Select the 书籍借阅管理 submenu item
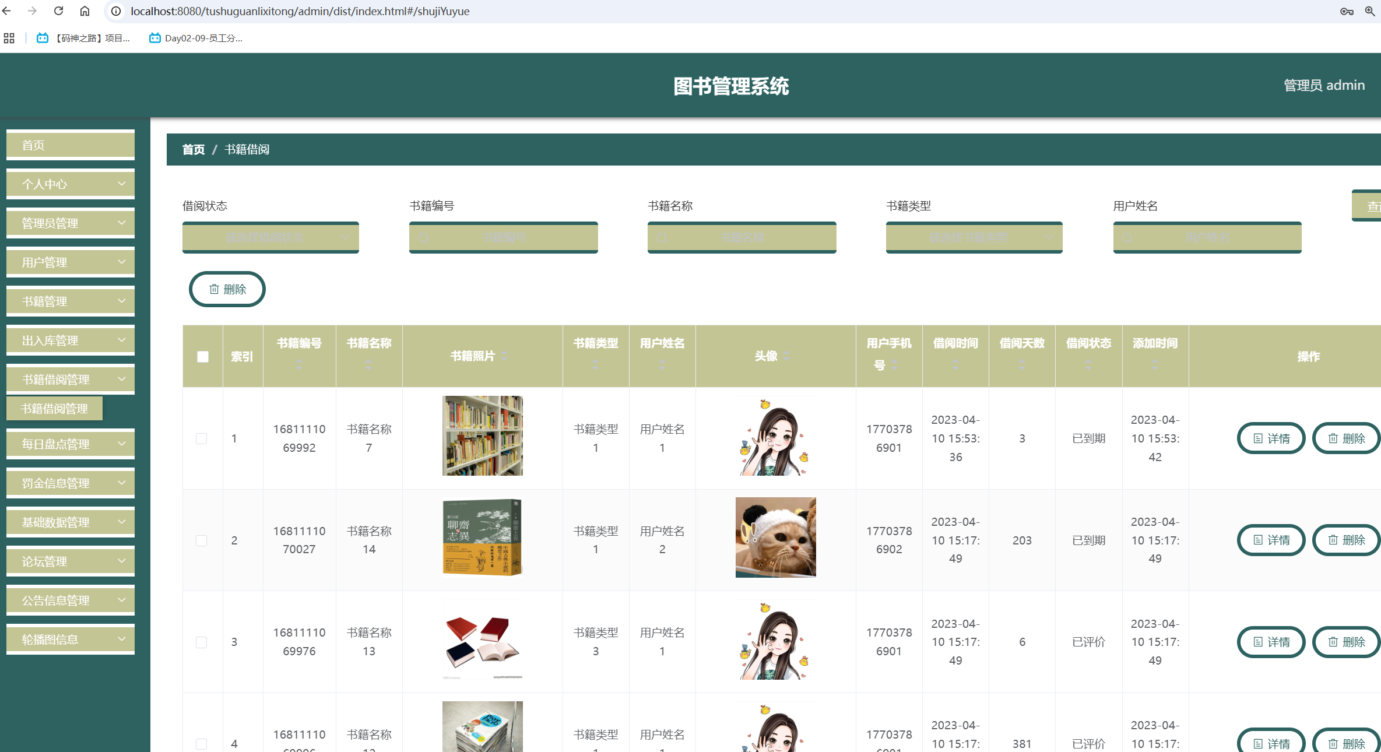1381x752 pixels. coord(55,409)
